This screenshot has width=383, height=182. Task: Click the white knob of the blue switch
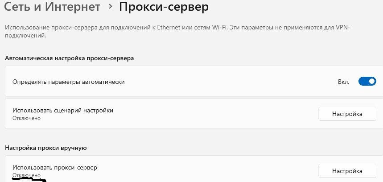(x=372, y=82)
